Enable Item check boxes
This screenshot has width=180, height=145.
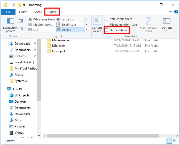[106, 19]
